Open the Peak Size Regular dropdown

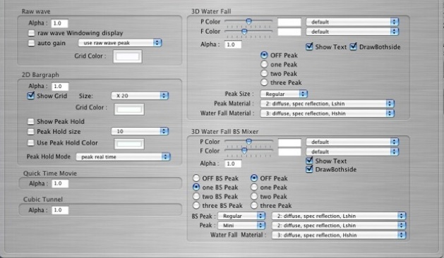pos(284,94)
